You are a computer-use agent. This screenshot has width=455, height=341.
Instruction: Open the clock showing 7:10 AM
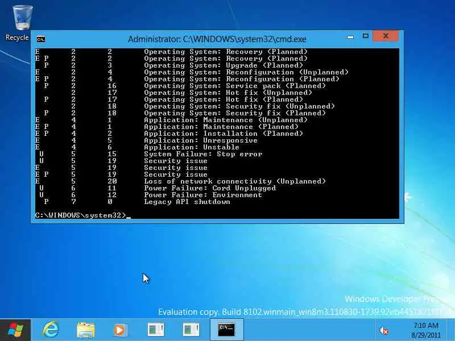pos(425,325)
